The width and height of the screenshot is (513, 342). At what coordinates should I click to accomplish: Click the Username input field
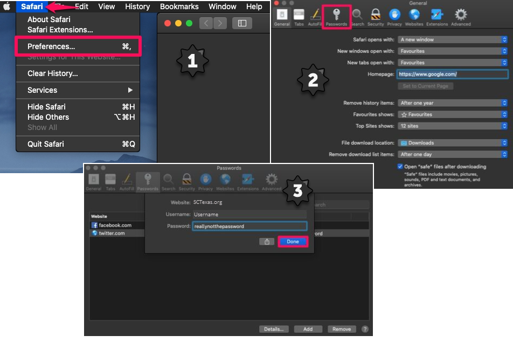[249, 215]
